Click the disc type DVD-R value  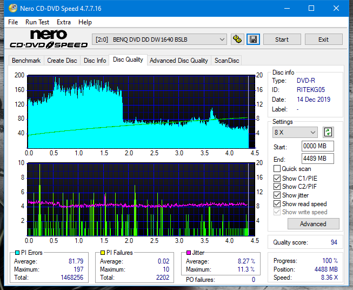pyautogui.click(x=306, y=81)
